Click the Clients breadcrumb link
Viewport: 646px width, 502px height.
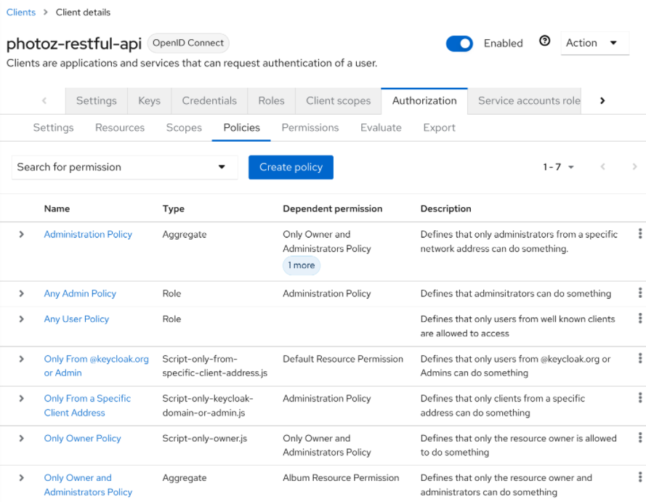point(21,12)
